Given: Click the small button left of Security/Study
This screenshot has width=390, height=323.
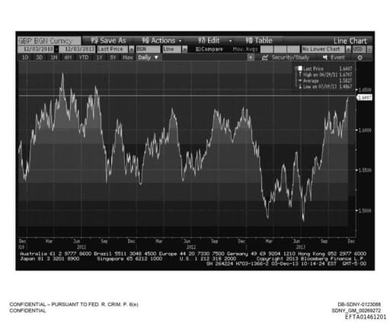Looking at the screenshot, I should click(x=251, y=58).
